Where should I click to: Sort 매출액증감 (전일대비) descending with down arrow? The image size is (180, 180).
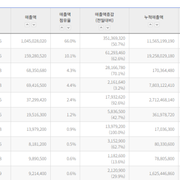click(x=108, y=28)
